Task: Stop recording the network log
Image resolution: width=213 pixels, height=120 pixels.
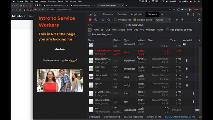Action: [x=90, y=20]
